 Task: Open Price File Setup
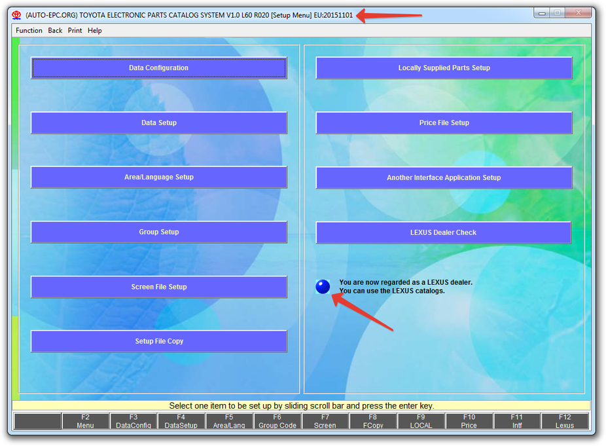pyautogui.click(x=444, y=122)
